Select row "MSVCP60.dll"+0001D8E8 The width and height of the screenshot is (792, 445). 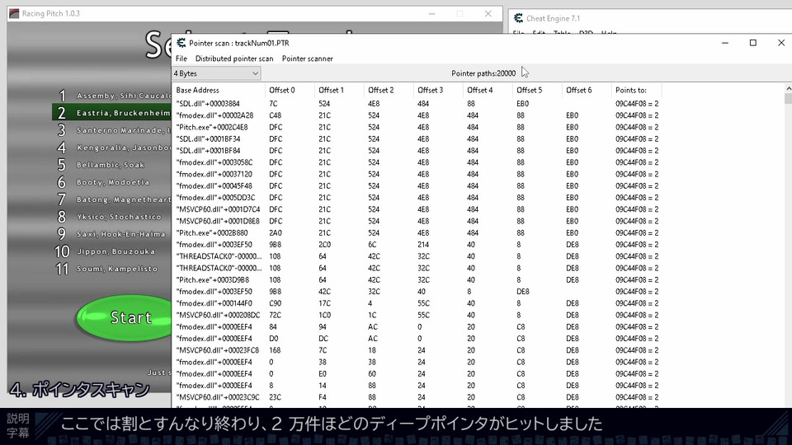(x=417, y=222)
